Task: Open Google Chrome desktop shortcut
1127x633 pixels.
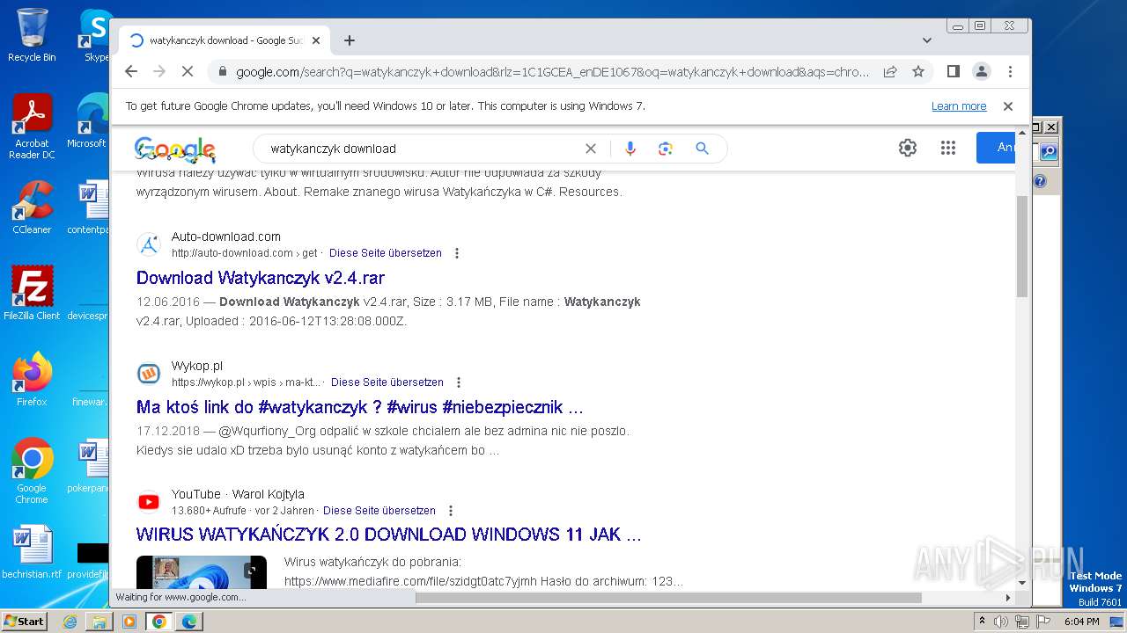Action: [32, 471]
